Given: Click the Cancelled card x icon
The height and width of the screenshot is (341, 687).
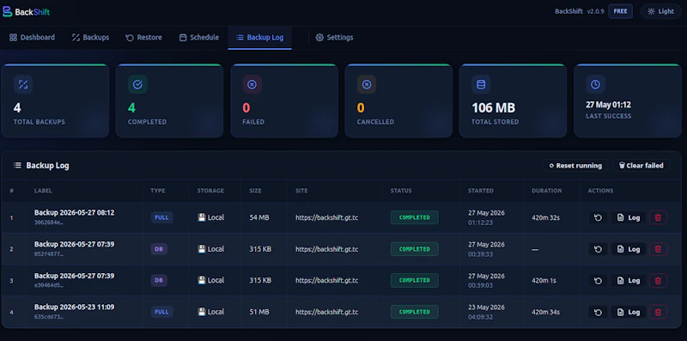Looking at the screenshot, I should click(x=367, y=84).
